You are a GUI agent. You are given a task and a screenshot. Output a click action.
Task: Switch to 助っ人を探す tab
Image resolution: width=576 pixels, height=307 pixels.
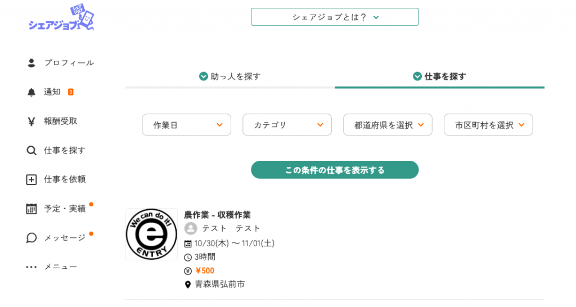coord(230,76)
